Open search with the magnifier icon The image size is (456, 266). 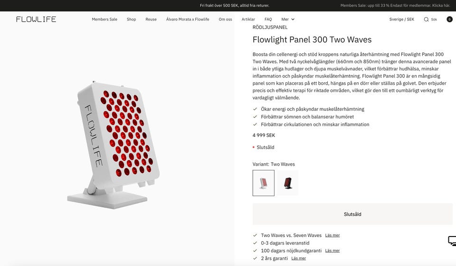[426, 20]
